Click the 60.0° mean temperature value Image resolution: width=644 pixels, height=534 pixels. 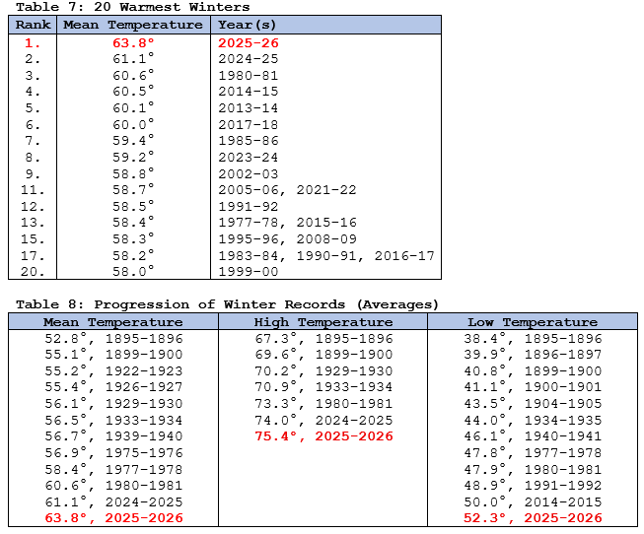point(134,124)
